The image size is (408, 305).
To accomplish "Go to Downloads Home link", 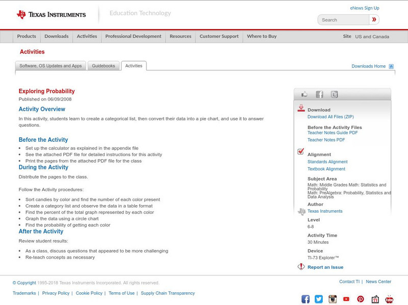I will tap(368, 66).
